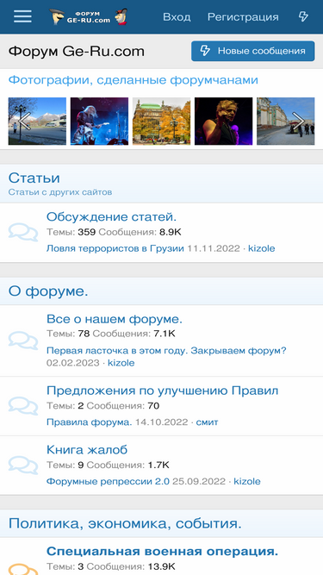323x575 pixels.
Task: Click chat bubbles icon beside Книга жалоб
Action: tap(23, 466)
